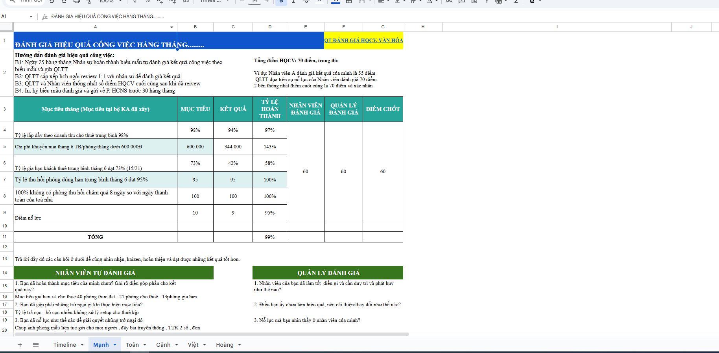Open the All Sheets list icon
This screenshot has height=353, width=719.
[x=36, y=345]
